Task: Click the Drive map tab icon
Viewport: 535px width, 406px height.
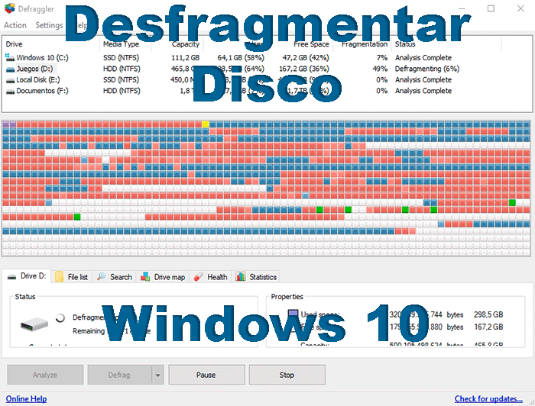Action: [145, 276]
